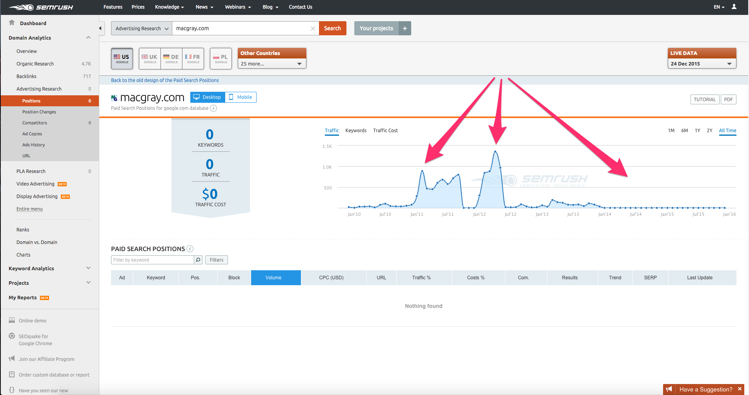Open the Knowledge menu
This screenshot has width=749, height=395.
coord(169,7)
